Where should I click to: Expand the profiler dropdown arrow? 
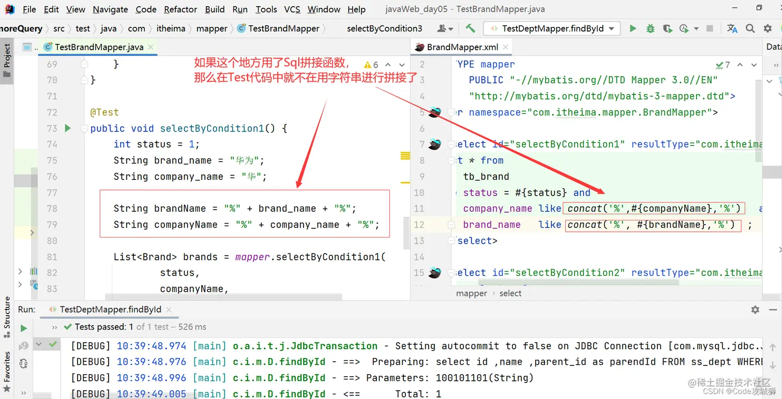[x=696, y=29]
